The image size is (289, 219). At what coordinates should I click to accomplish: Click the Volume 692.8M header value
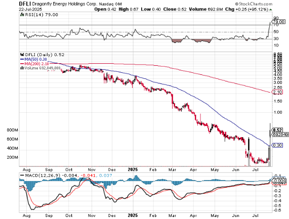206,9
